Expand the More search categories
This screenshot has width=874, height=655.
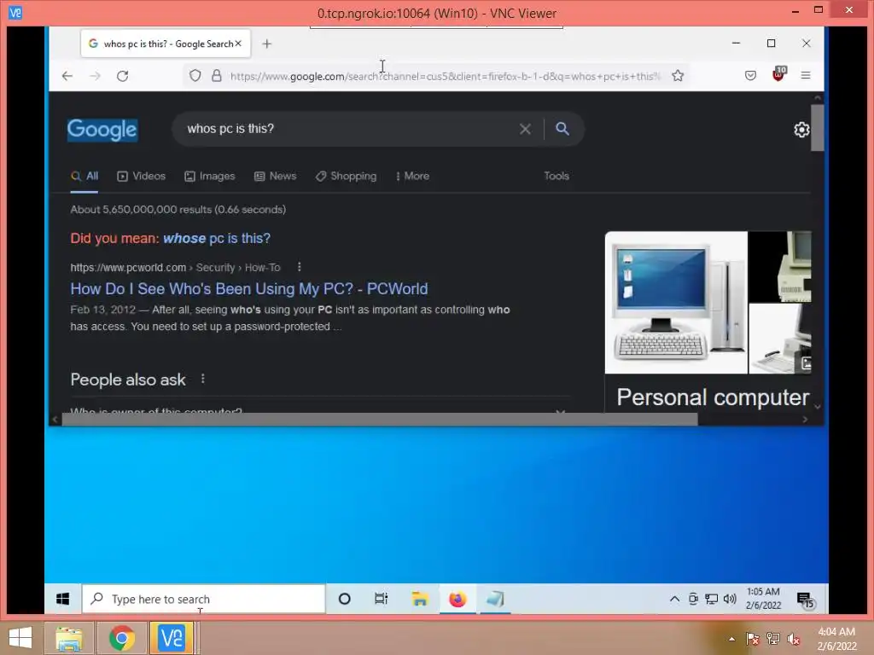tap(412, 176)
